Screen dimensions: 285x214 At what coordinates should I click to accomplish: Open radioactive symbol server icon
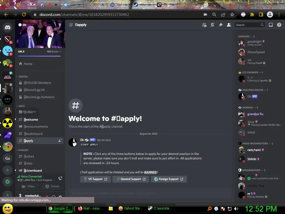click(8, 123)
